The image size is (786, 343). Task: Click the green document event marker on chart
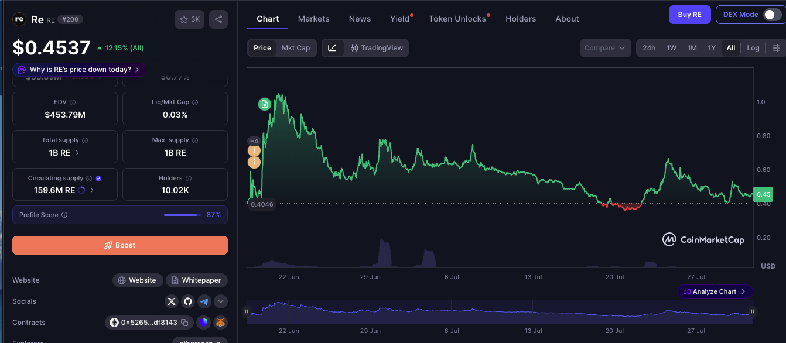click(x=265, y=104)
